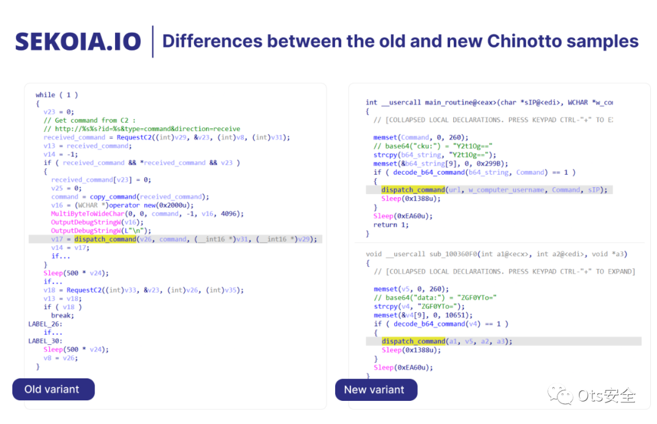Click the MultiByteToWideChar call line
Image resolution: width=657 pixels, height=424 pixels.
[x=147, y=214]
